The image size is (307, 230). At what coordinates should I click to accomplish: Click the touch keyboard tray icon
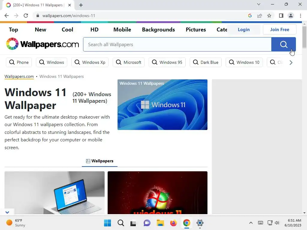[261, 223]
